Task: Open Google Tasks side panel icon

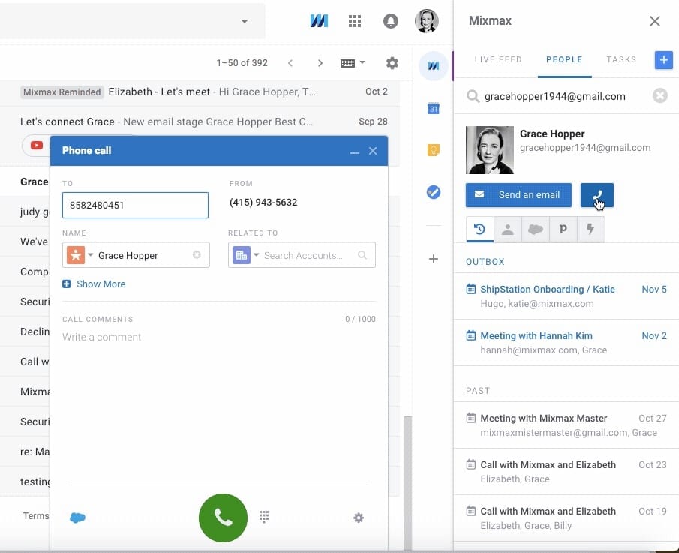Action: (x=434, y=192)
